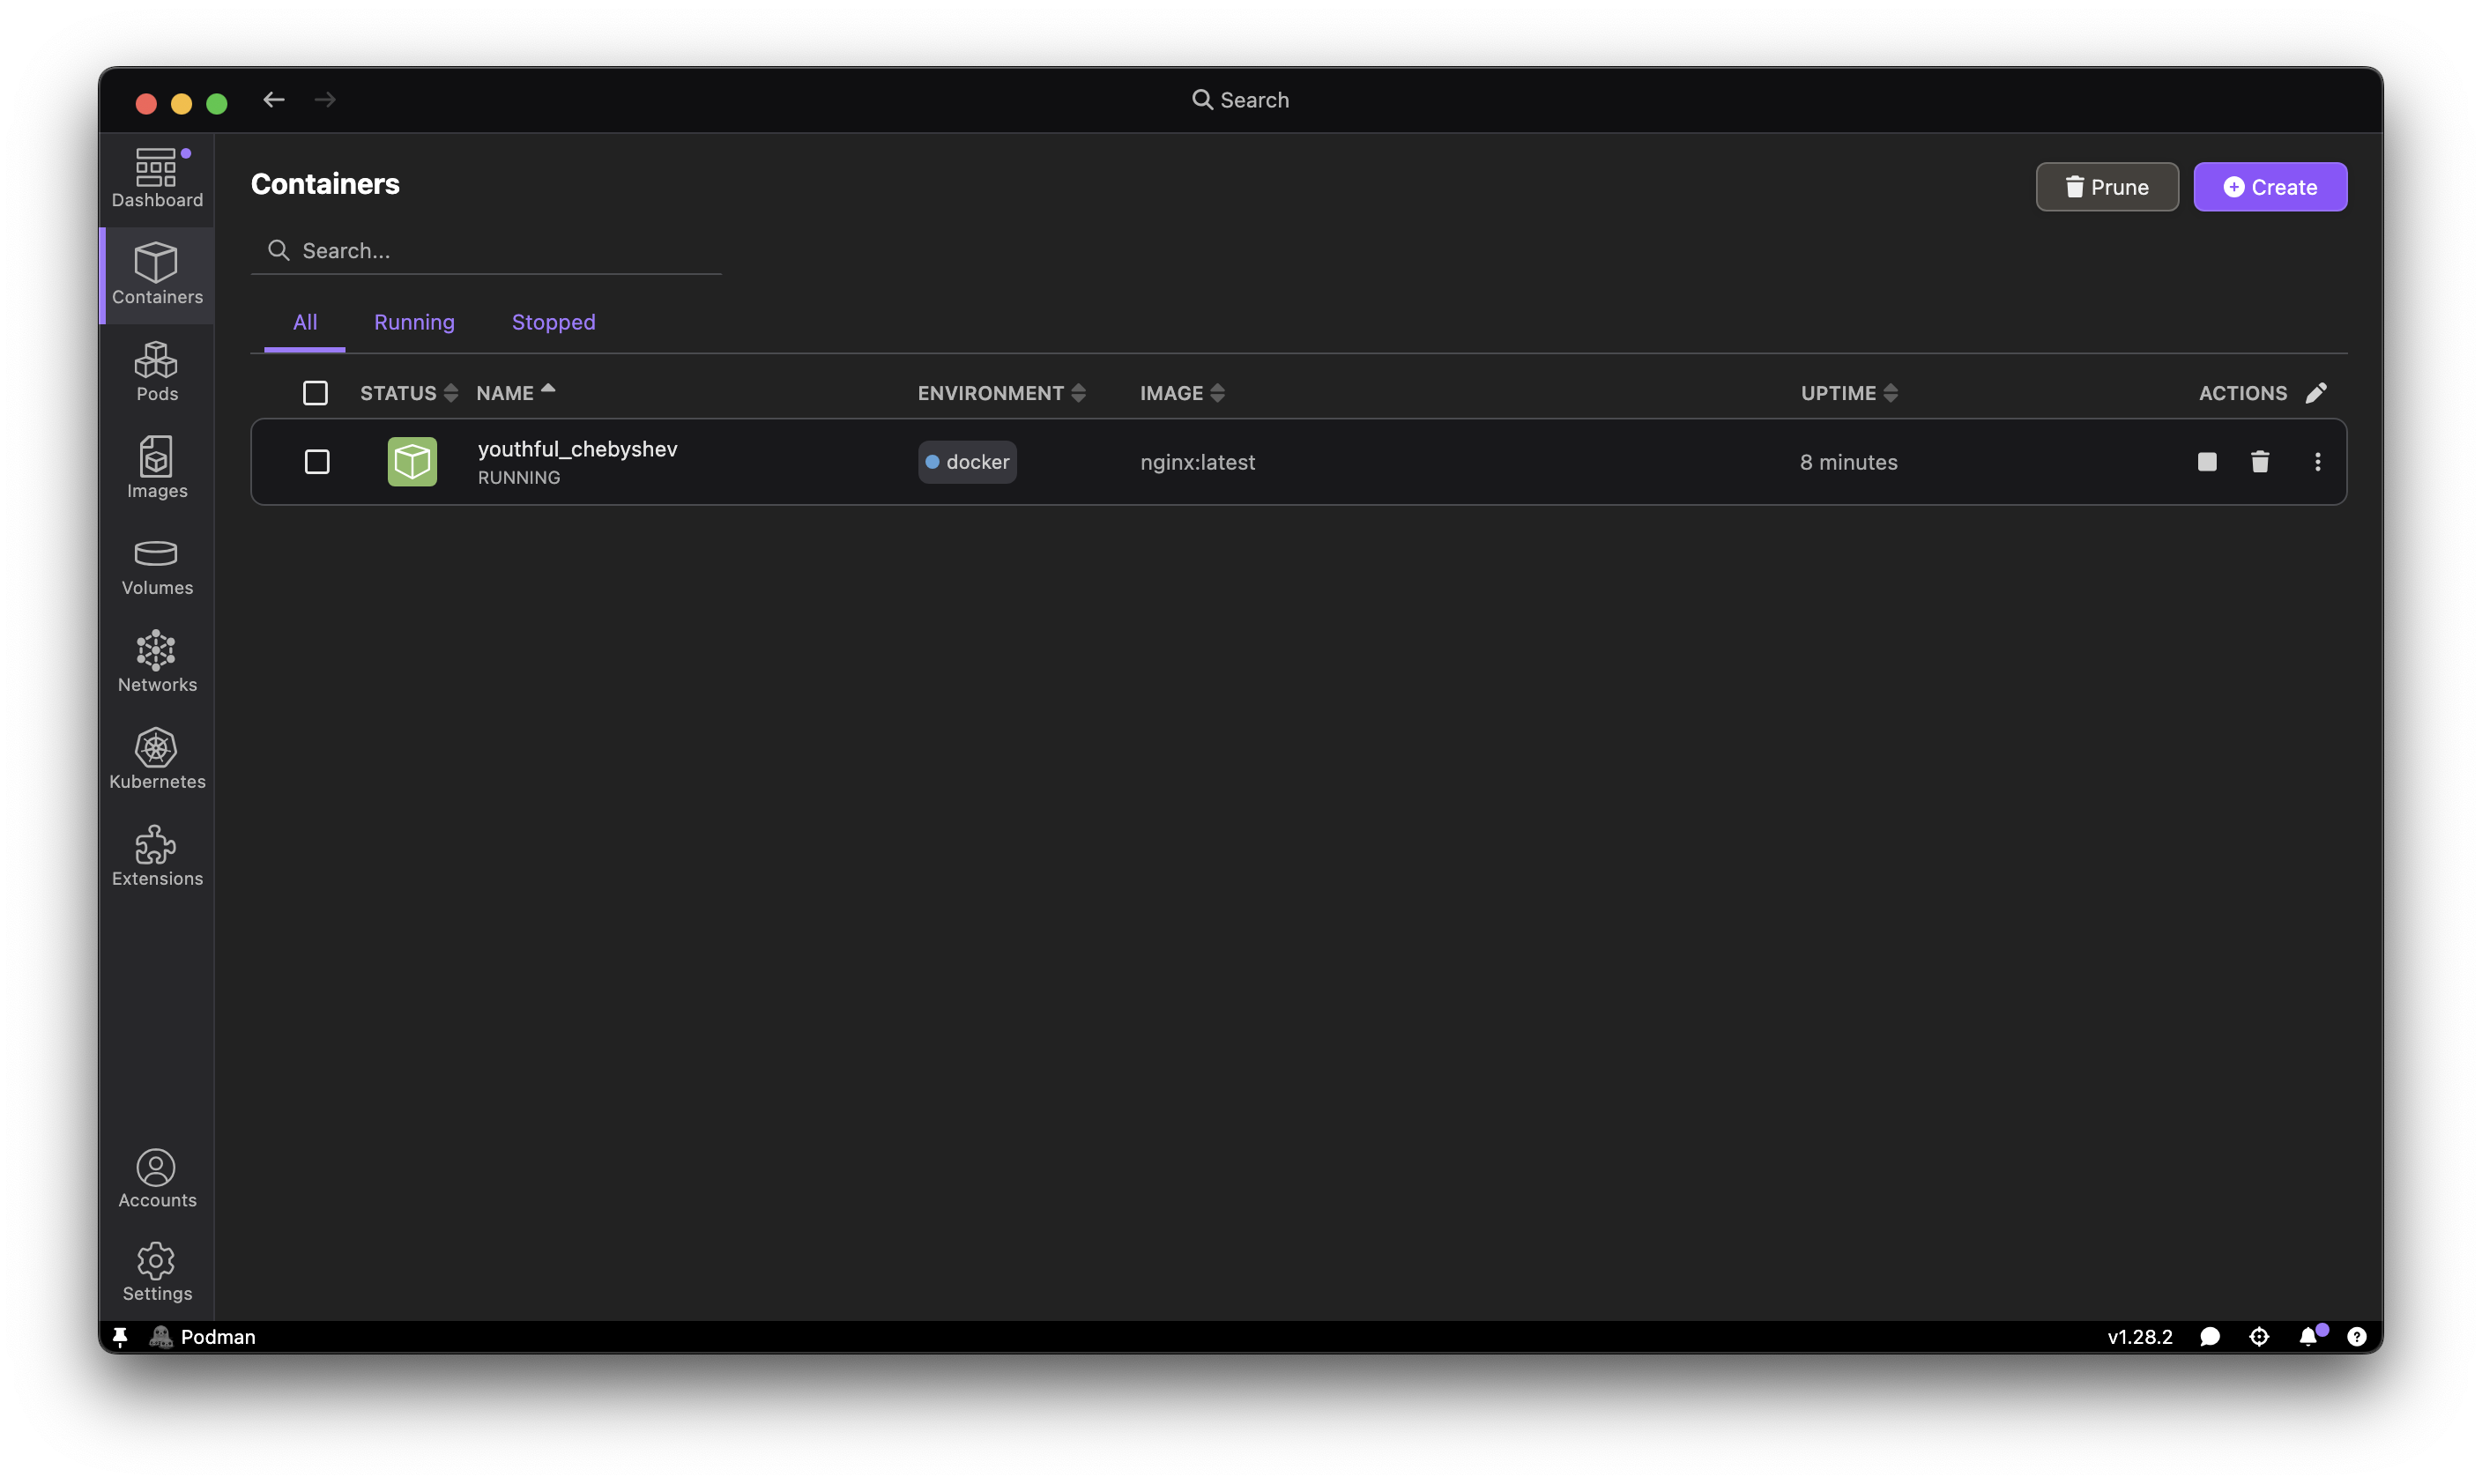Screen dimensions: 2482x1484
Task: Click the pin icon in status bar
Action: pyautogui.click(x=120, y=1337)
